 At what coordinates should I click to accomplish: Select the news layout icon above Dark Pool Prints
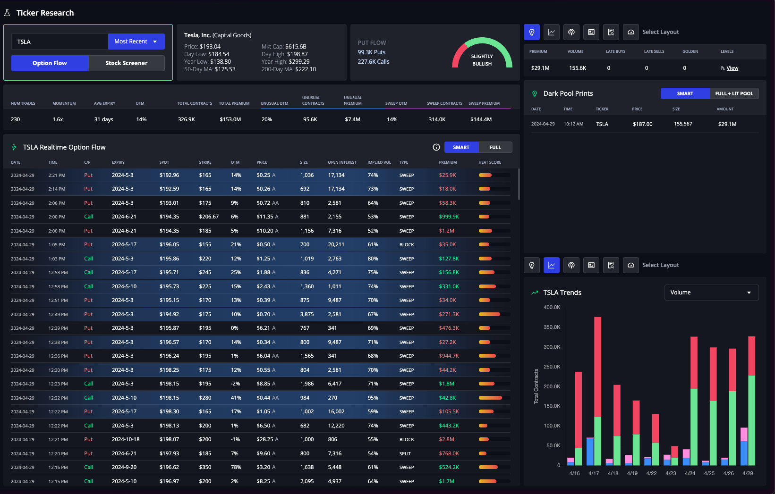(x=591, y=32)
